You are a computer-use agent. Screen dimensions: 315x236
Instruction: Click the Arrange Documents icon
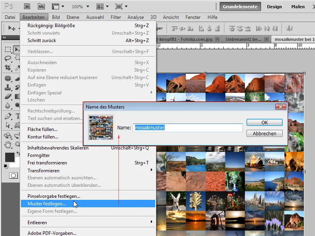pos(100,7)
